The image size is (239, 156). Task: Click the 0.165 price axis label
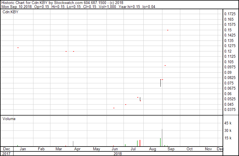pos(229,19)
